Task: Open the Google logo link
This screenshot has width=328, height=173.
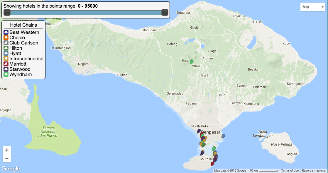Action: click(11, 169)
